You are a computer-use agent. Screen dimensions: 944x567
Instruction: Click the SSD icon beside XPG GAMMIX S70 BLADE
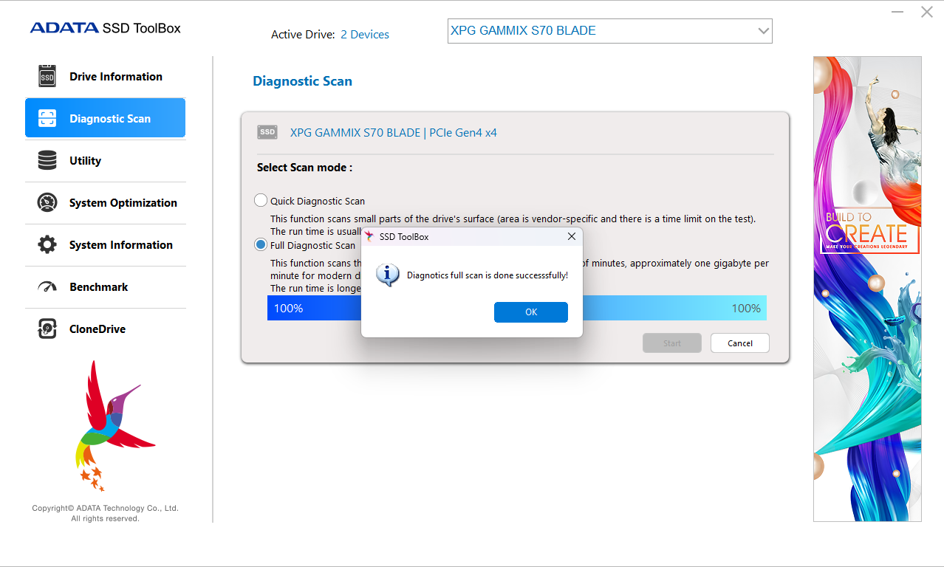[267, 132]
